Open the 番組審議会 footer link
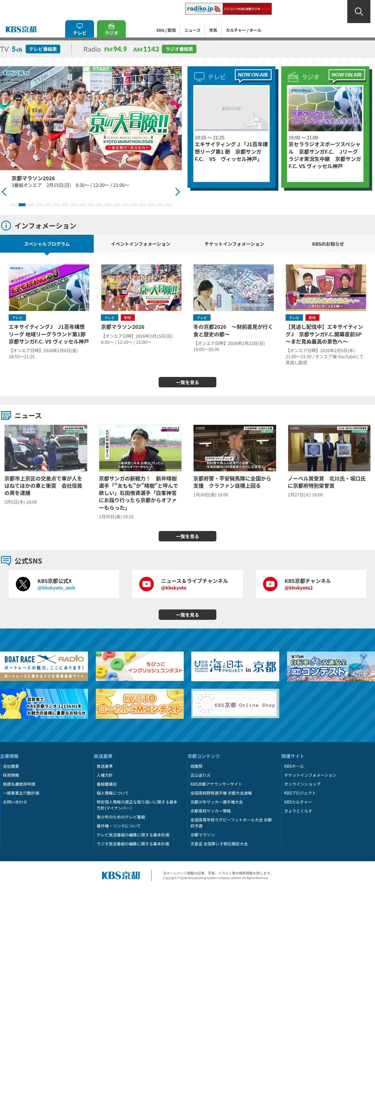Viewport: 375px width, 1111px height. click(107, 785)
